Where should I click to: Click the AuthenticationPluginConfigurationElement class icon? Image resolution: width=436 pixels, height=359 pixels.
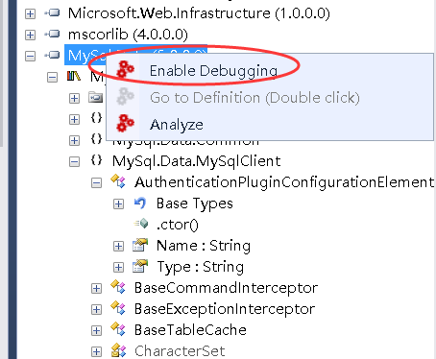click(118, 181)
